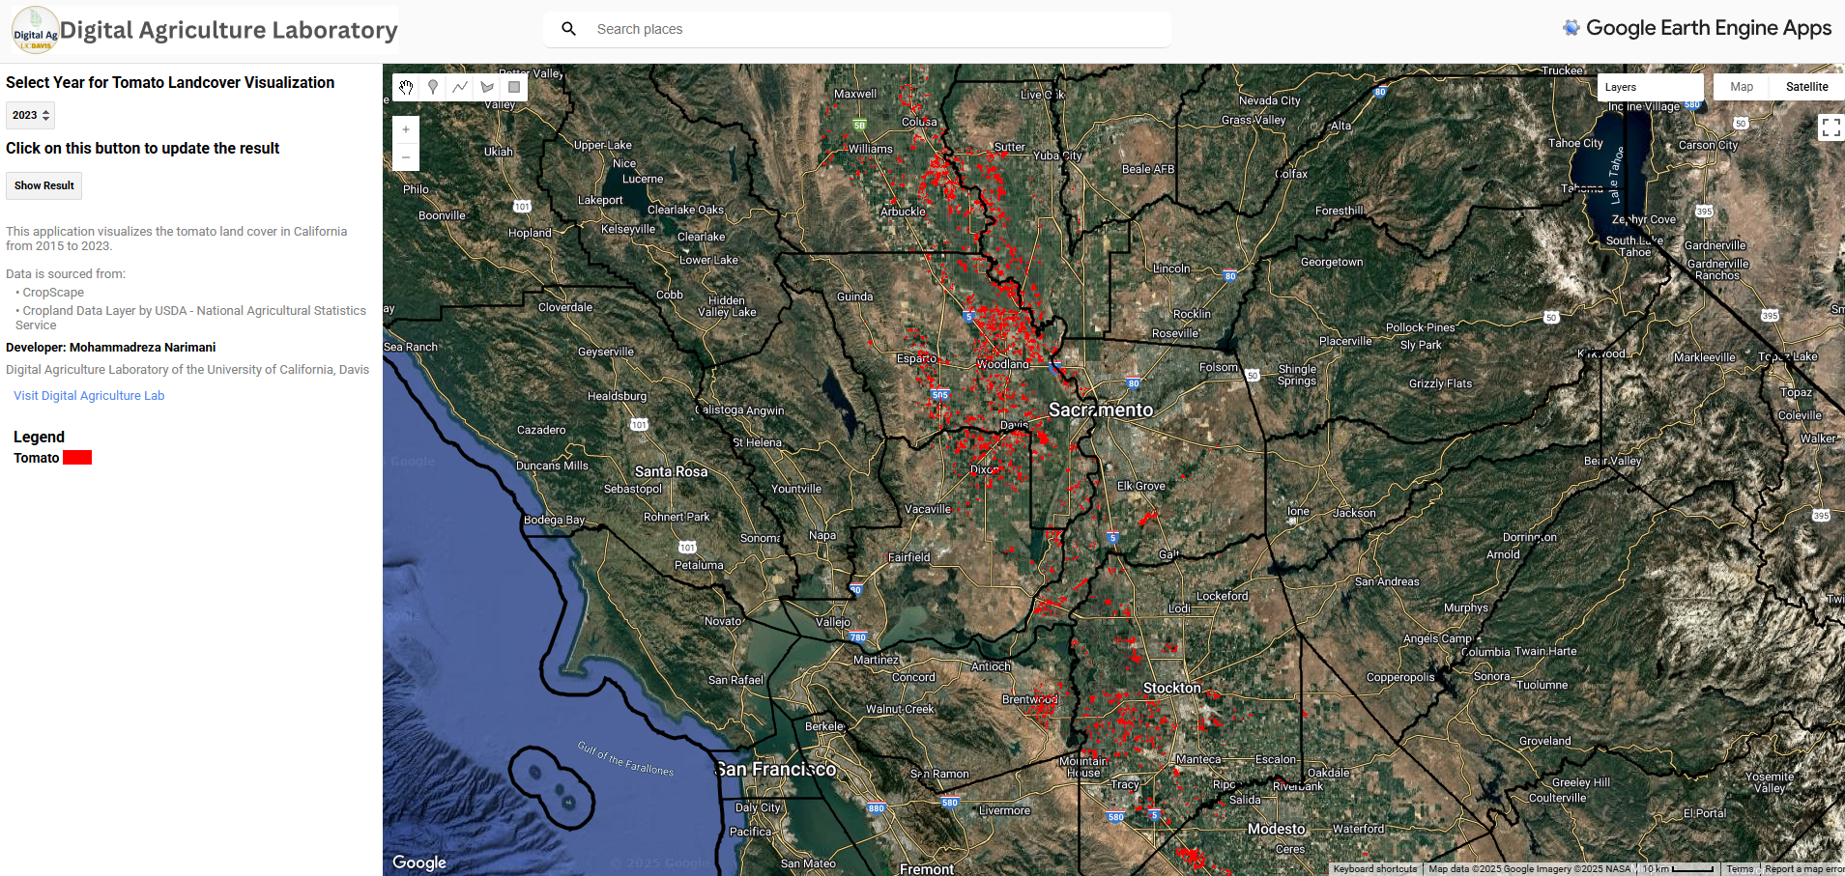Switch to Map view
Screen dimensions: 1845x876
[x=1741, y=86]
